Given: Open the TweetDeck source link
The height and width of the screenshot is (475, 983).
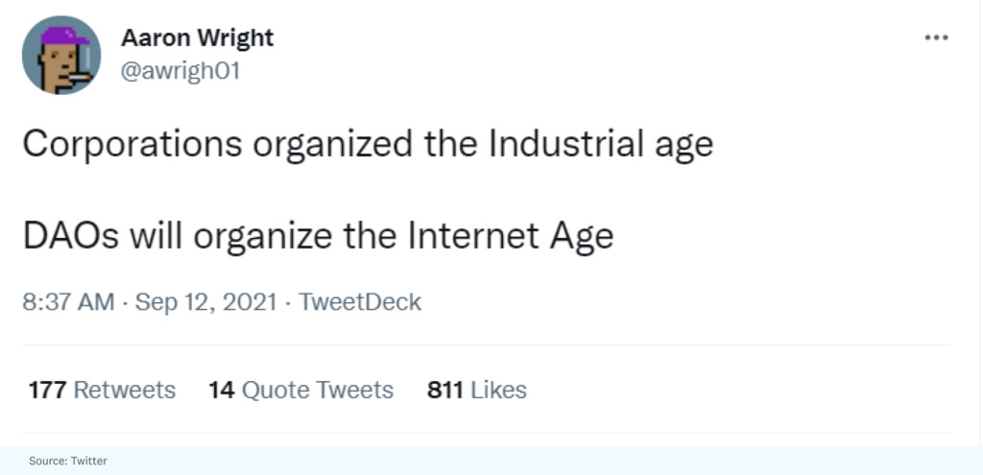Looking at the screenshot, I should click(x=360, y=301).
